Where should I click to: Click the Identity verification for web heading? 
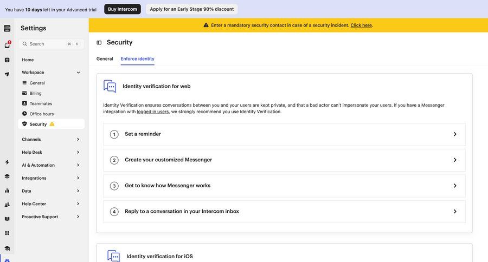pos(157,86)
